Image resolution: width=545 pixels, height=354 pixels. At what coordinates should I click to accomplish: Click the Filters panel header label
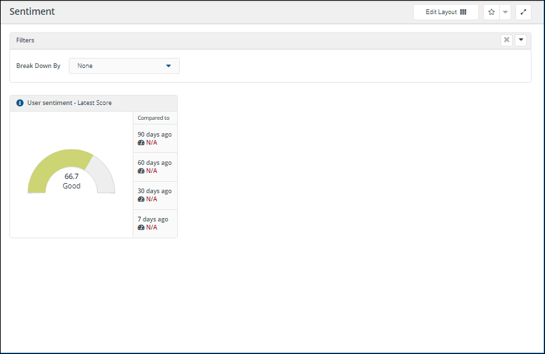tap(26, 40)
